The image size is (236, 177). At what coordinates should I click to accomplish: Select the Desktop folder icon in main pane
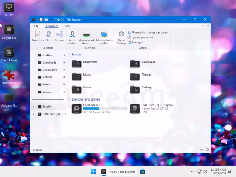135,90
